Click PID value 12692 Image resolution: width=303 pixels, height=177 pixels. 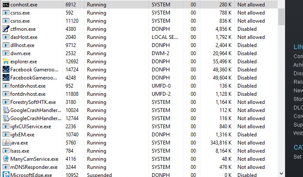point(72,61)
